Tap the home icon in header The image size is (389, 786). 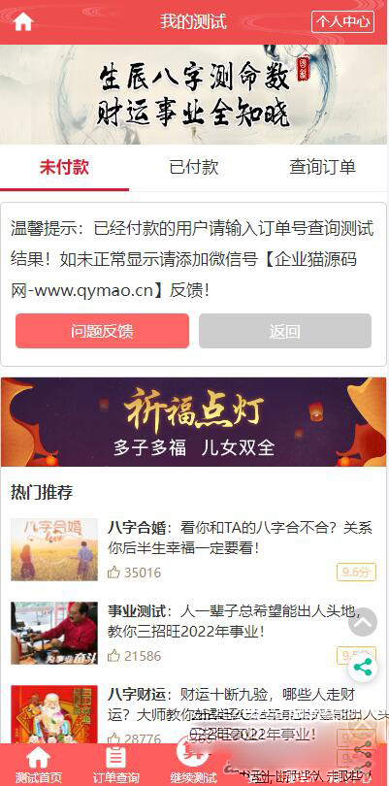click(x=23, y=22)
